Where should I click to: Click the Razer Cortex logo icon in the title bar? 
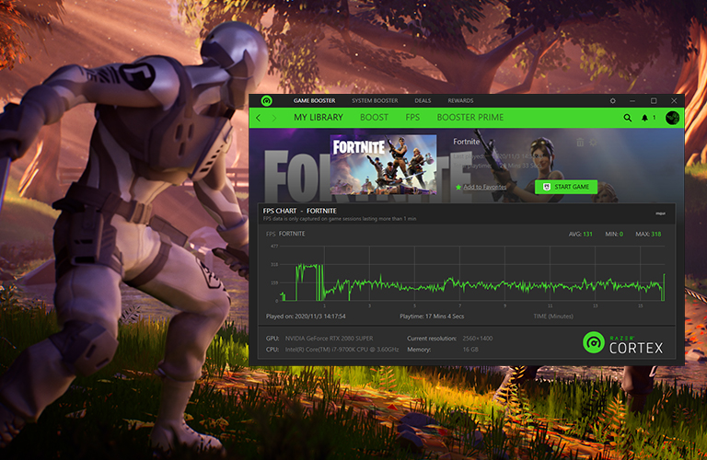(x=266, y=101)
